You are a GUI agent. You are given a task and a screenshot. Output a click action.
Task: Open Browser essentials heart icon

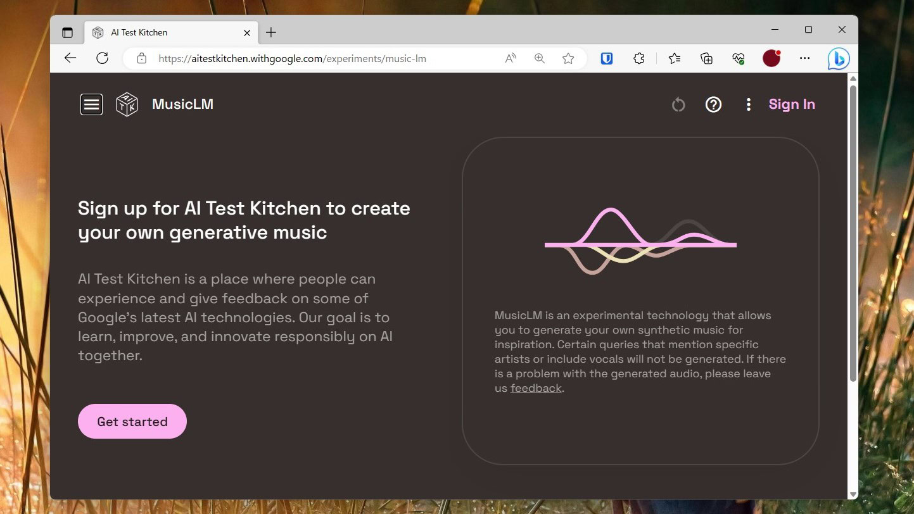tap(738, 58)
